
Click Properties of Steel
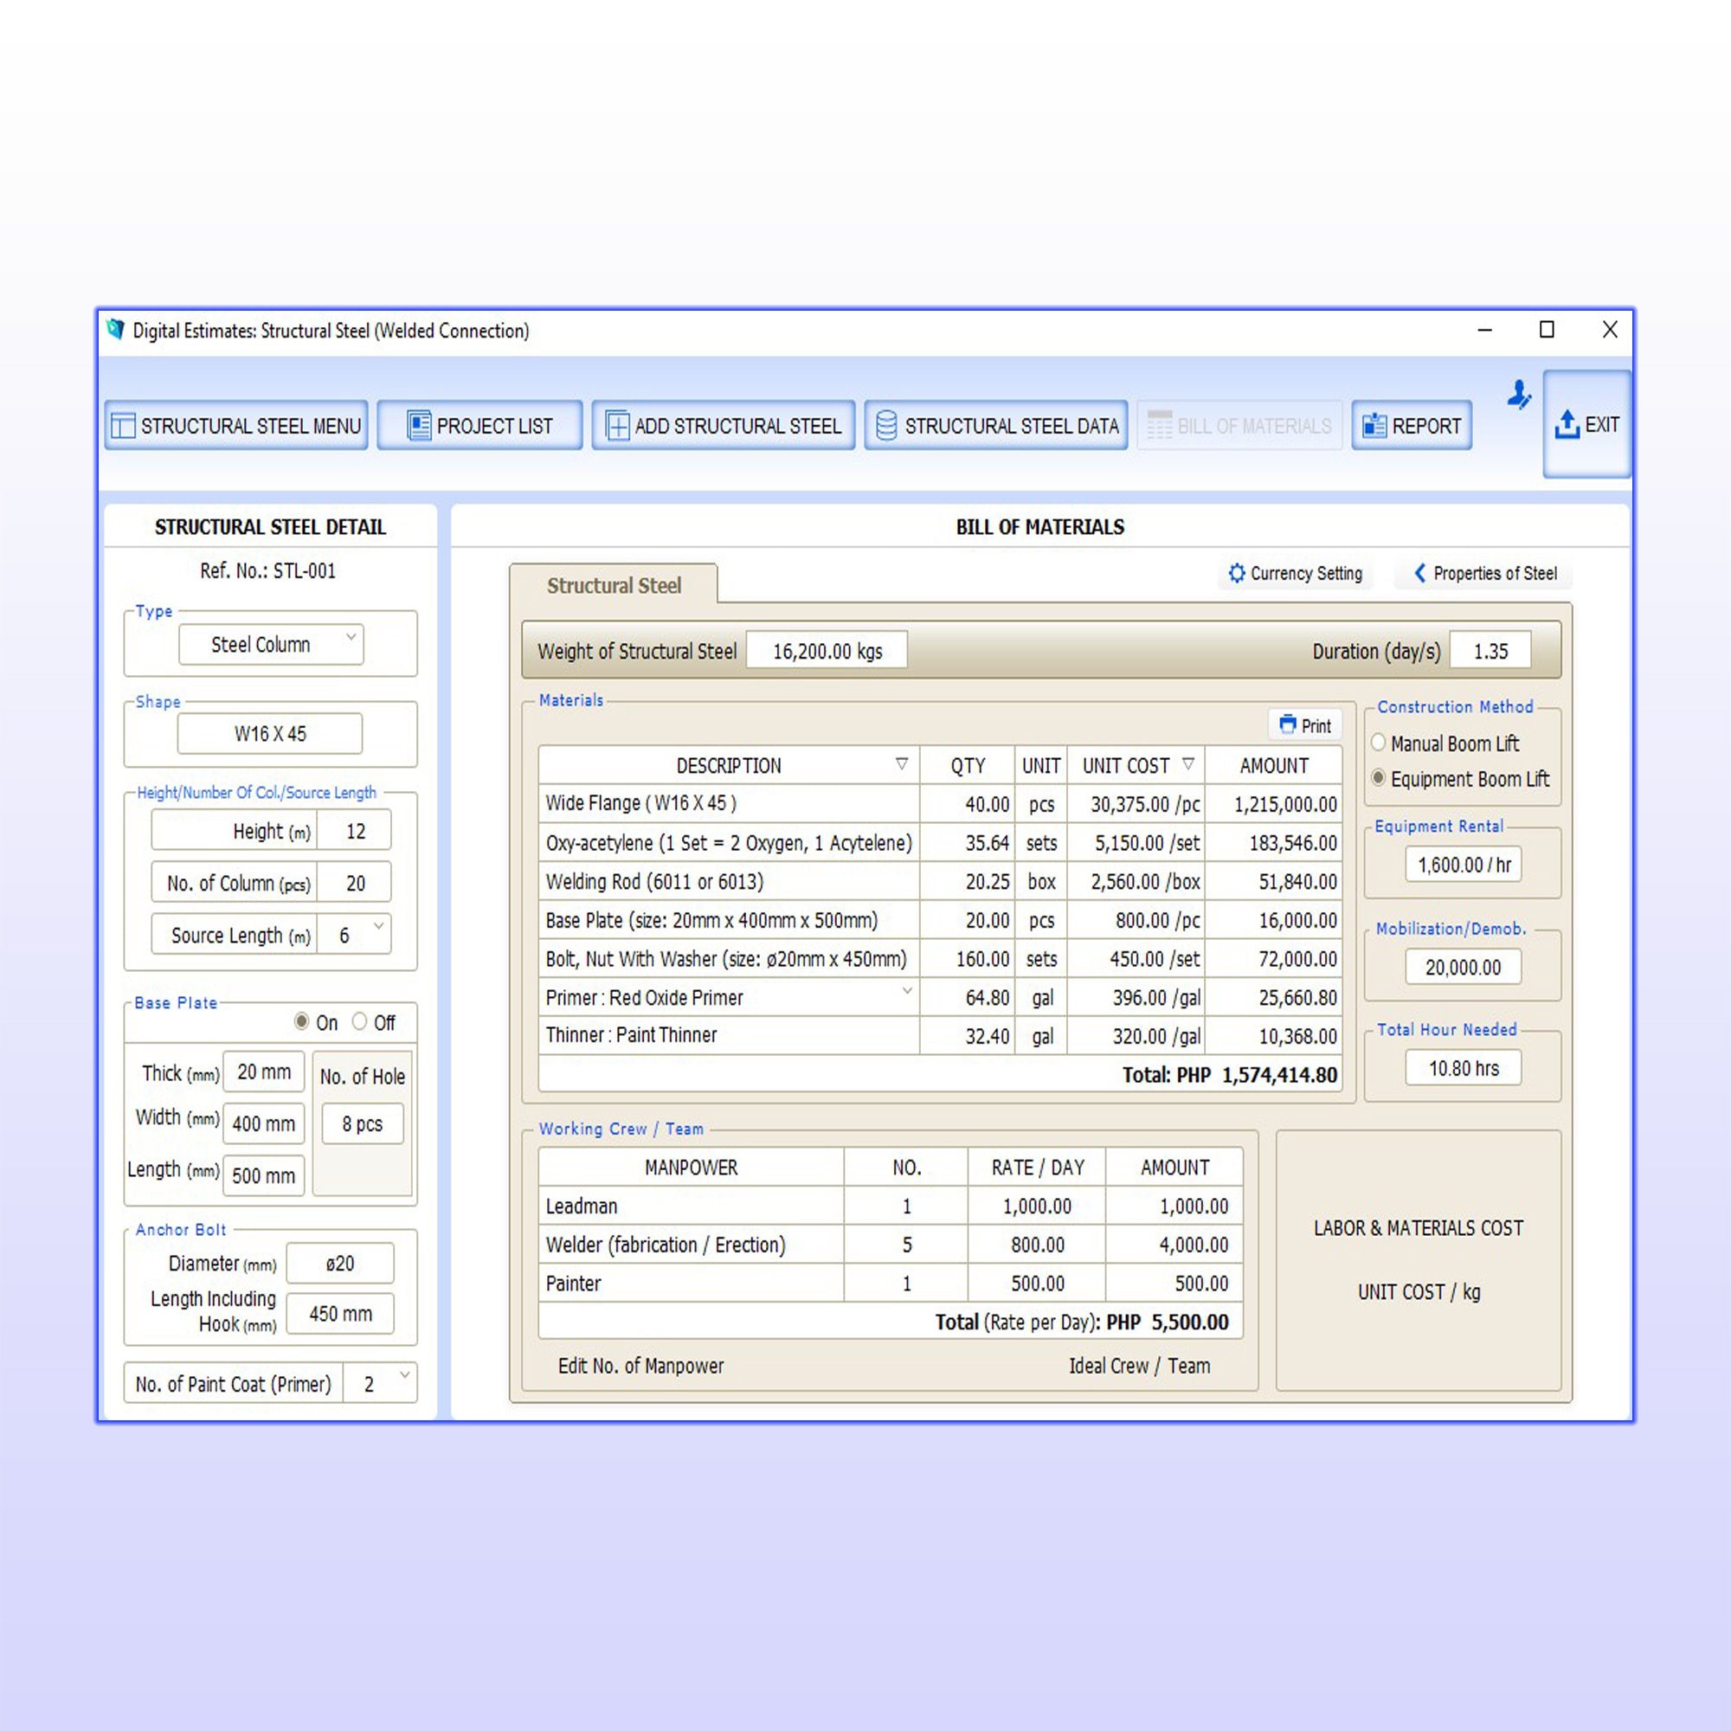pos(1483,575)
